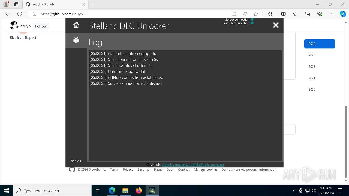349x196 pixels.
Task: Open the Home page in Stellaris DLC Unlocker
Action: [76, 25]
